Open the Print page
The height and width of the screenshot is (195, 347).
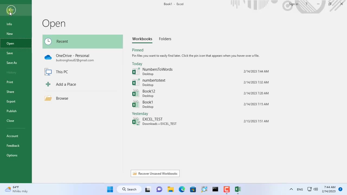[x=16, y=82]
